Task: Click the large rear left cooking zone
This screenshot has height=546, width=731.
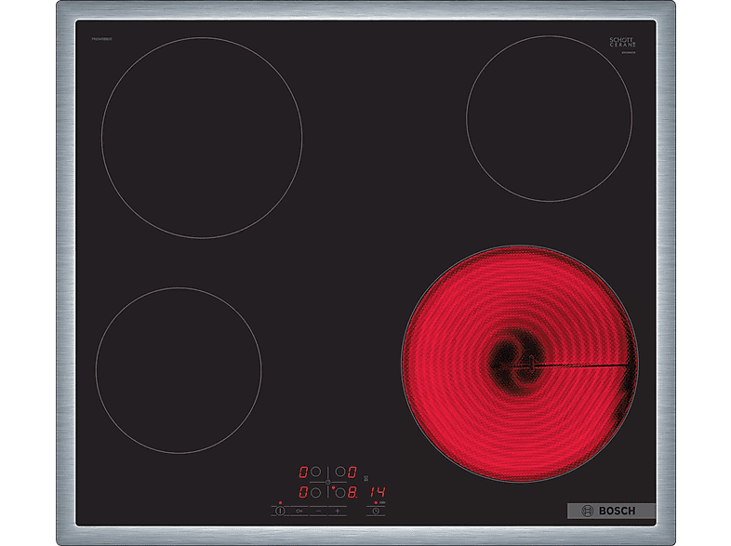Action: point(202,138)
